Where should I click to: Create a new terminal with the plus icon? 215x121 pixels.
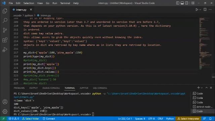click(x=199, y=88)
